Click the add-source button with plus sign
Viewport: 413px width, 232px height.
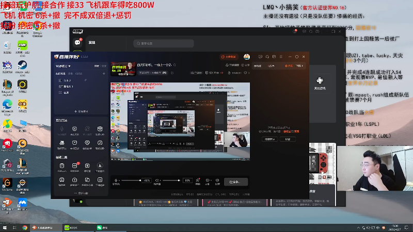tap(81, 111)
